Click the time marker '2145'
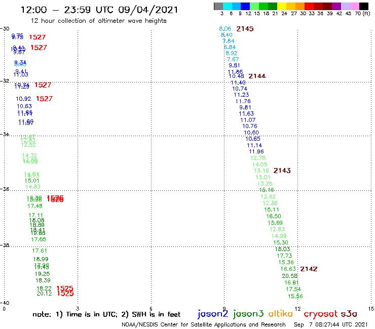 click(245, 29)
